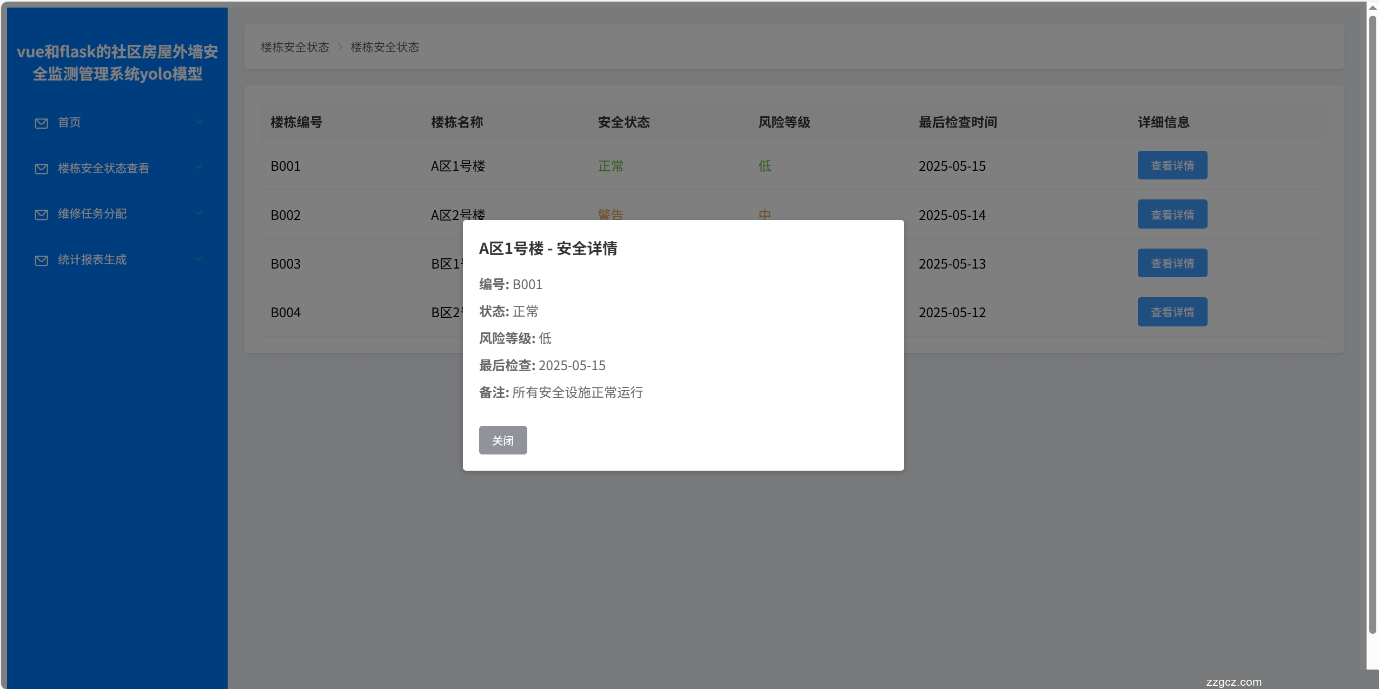The width and height of the screenshot is (1379, 689).
Task: Click the envelope icon beside 楼栋安全状态查看
Action: point(41,169)
